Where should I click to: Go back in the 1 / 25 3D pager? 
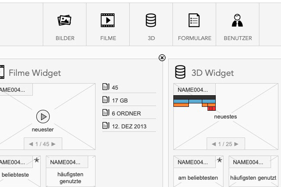click(214, 144)
